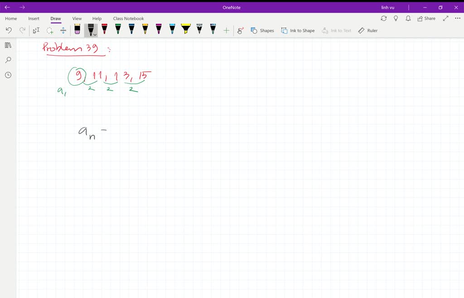Select the red pen
The width and height of the screenshot is (464, 298).
click(104, 30)
